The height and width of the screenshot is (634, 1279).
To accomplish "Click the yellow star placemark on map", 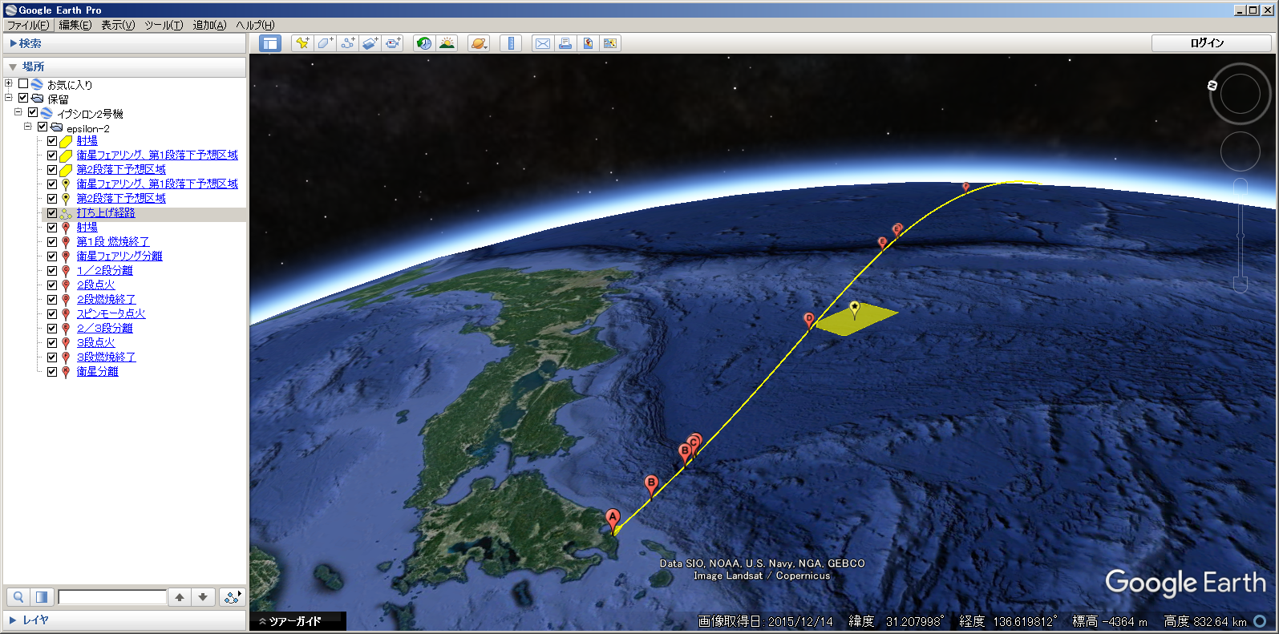I will (x=855, y=309).
